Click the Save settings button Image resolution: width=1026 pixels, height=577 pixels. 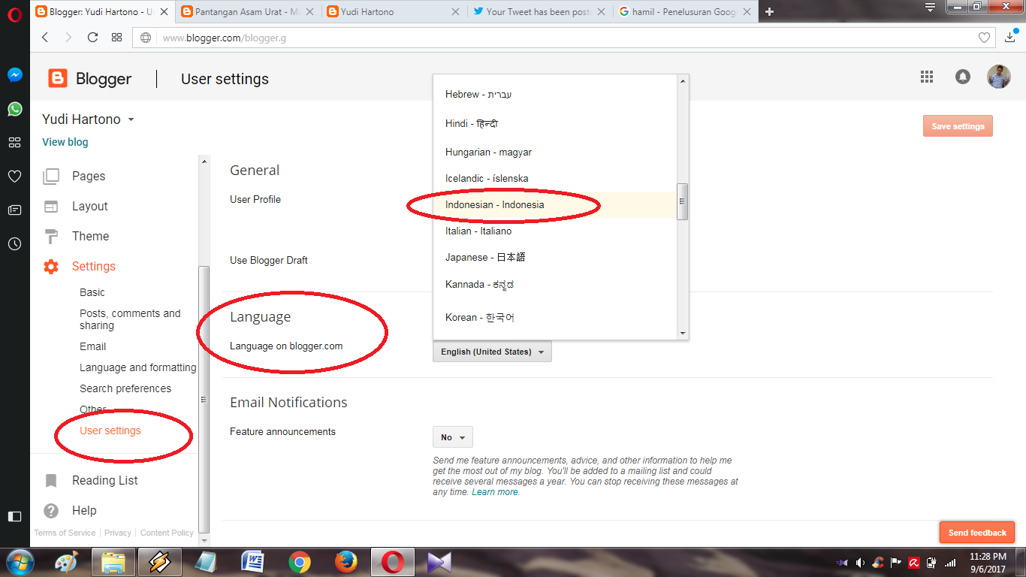click(958, 126)
